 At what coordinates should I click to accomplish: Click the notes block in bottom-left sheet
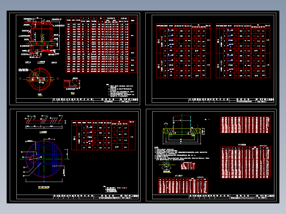[x=115, y=189]
